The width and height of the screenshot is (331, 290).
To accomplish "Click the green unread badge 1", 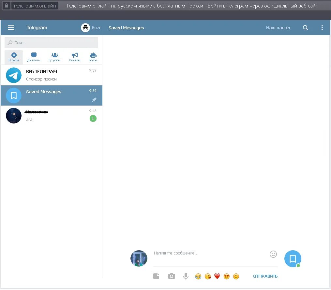I will click(93, 119).
